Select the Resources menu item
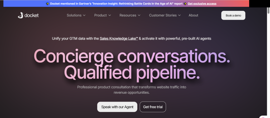The width and height of the screenshot is (270, 118). [128, 15]
